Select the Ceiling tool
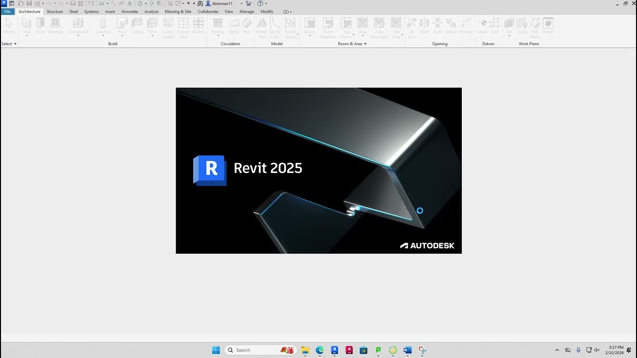This screenshot has height=358, width=637. coord(137,26)
